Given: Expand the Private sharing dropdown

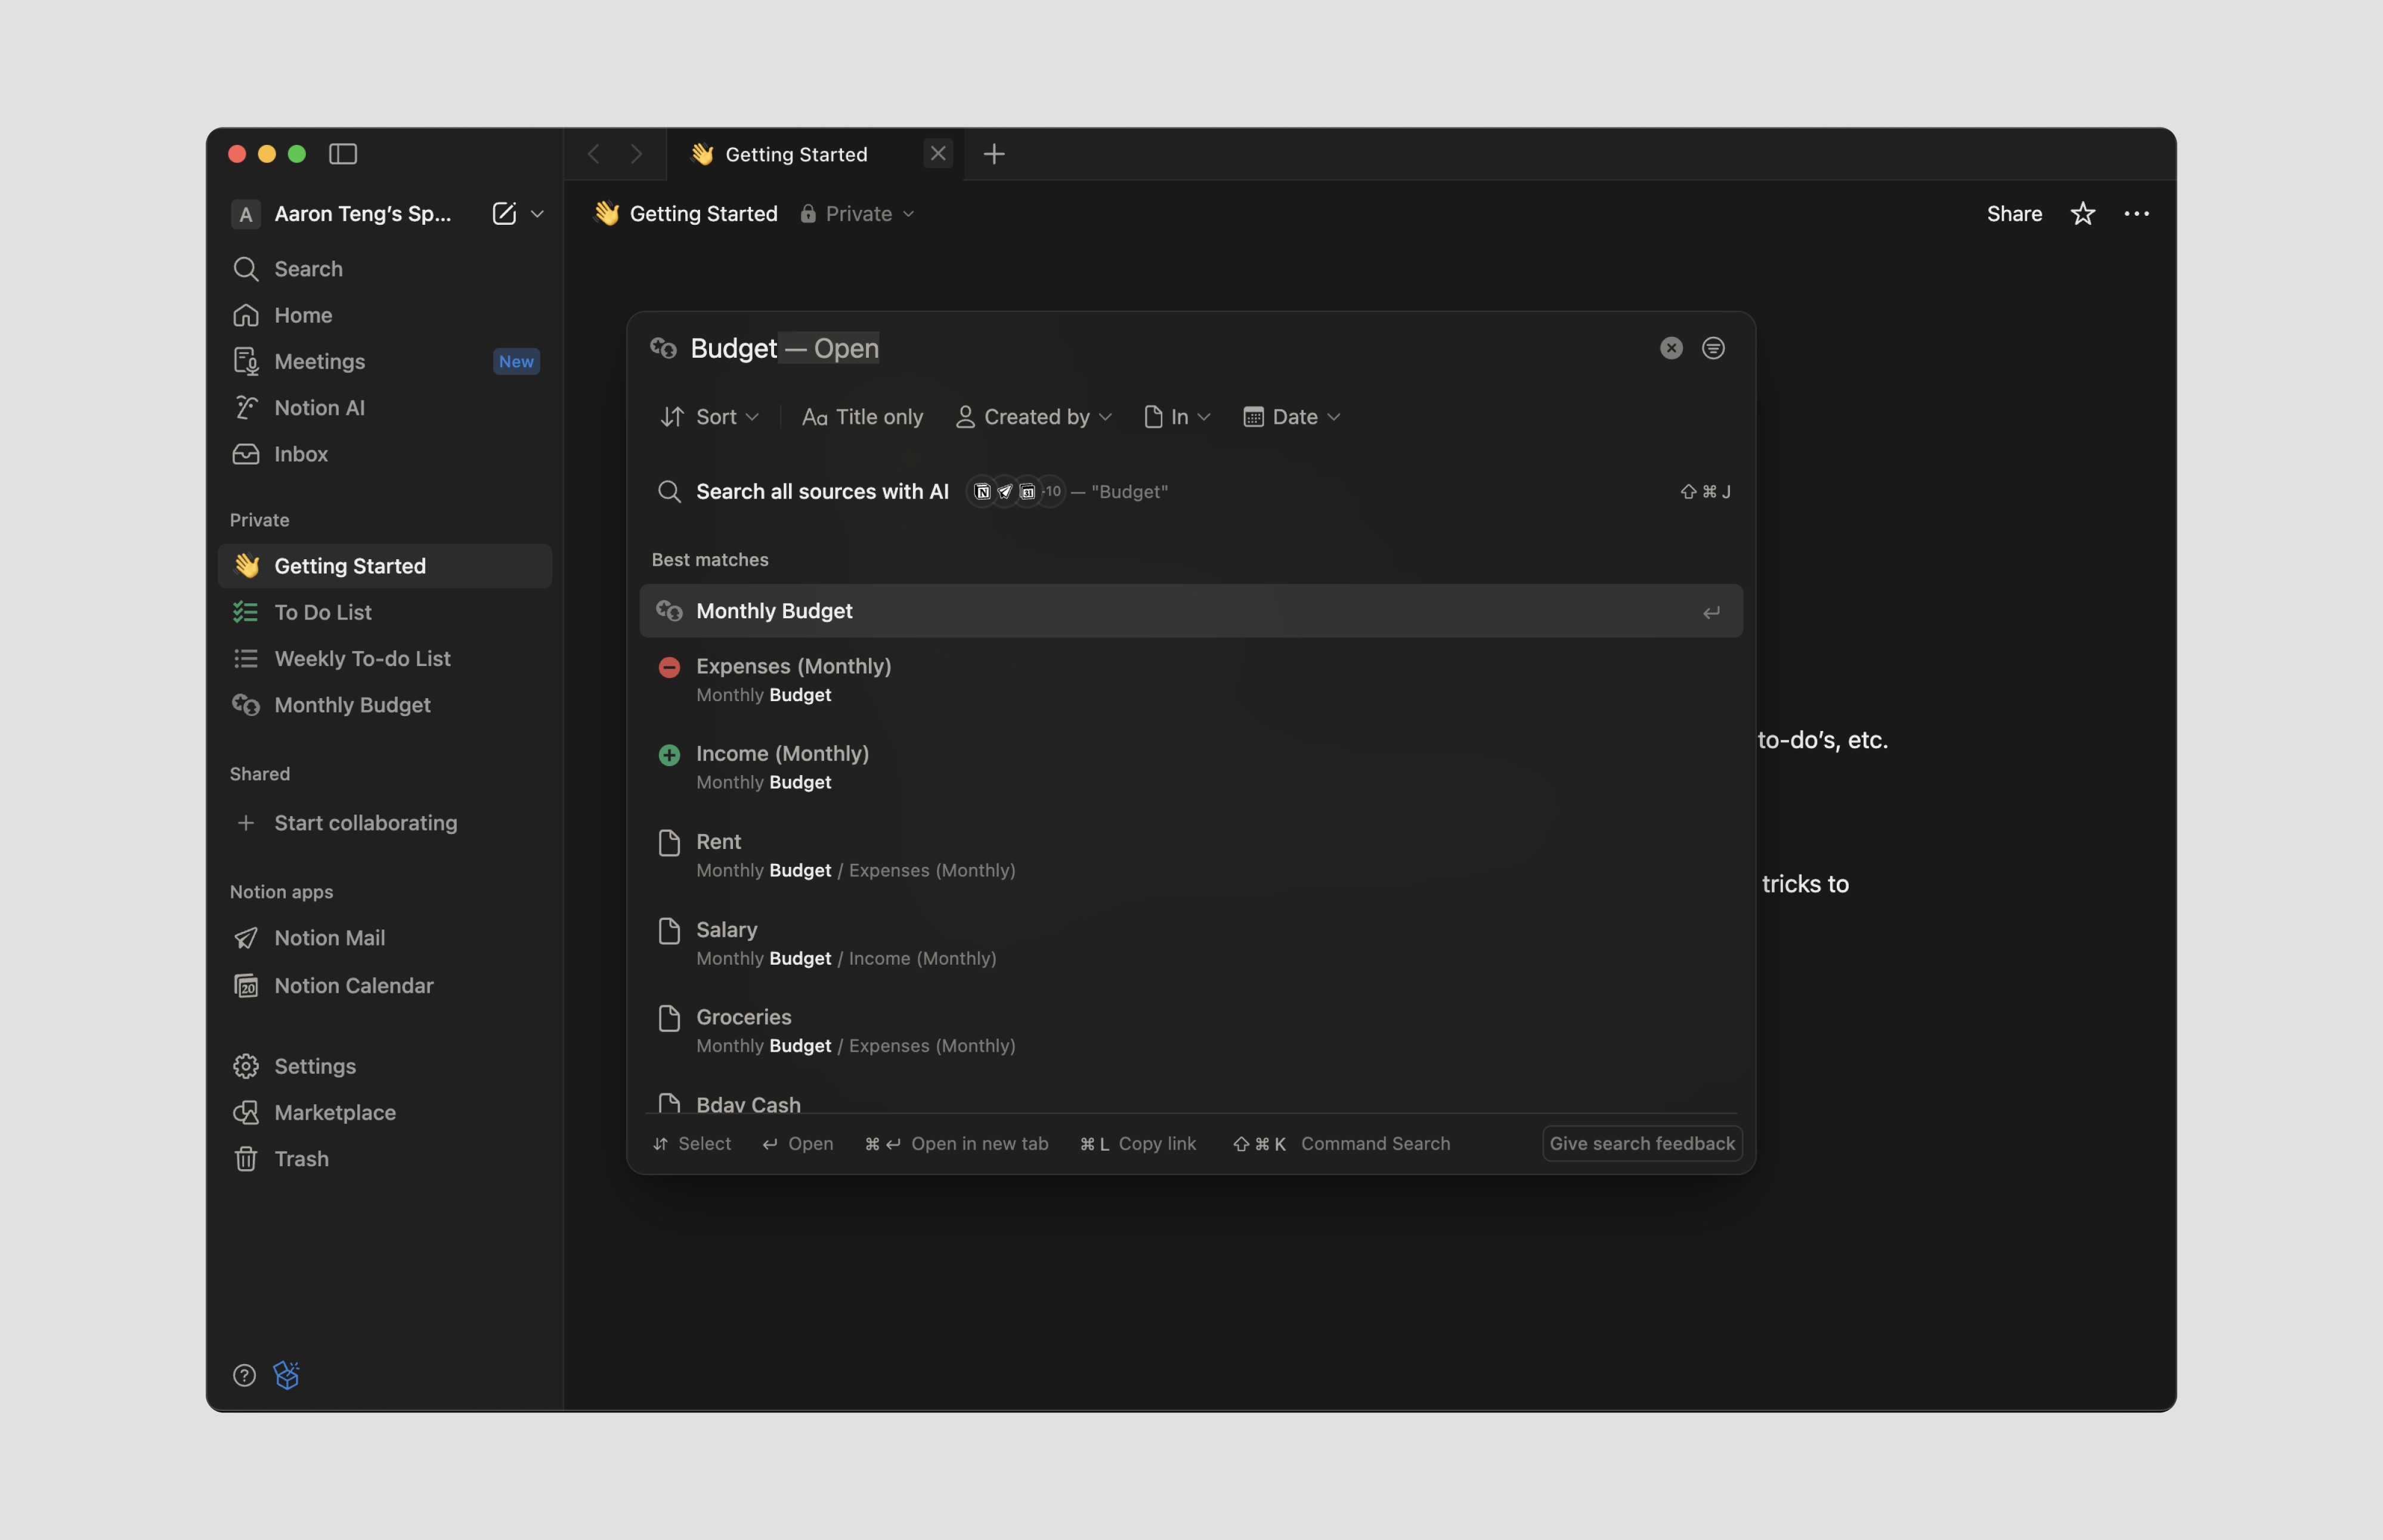Looking at the screenshot, I should click(x=858, y=214).
